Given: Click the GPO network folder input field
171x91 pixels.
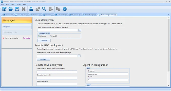Looking at the screenshot, I should 57,56.
